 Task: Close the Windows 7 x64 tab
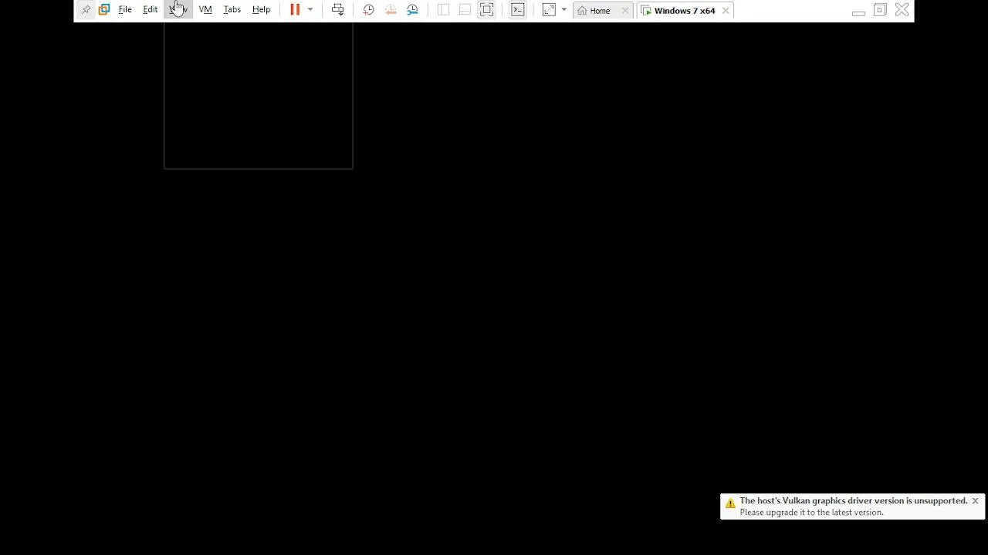click(x=726, y=11)
